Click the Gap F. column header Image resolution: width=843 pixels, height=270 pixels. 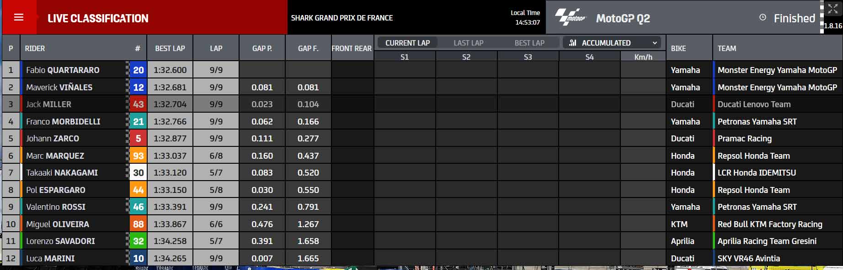[x=308, y=48]
